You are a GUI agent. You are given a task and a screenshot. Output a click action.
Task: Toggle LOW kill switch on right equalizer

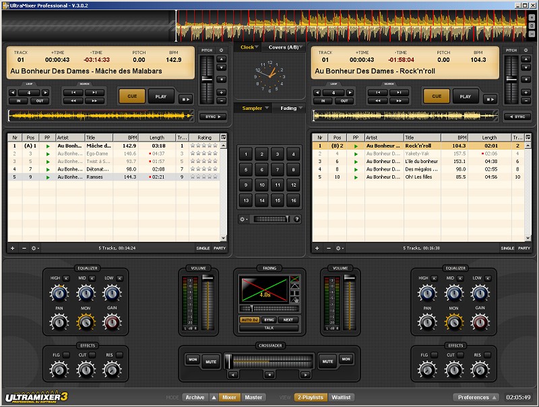pos(487,278)
